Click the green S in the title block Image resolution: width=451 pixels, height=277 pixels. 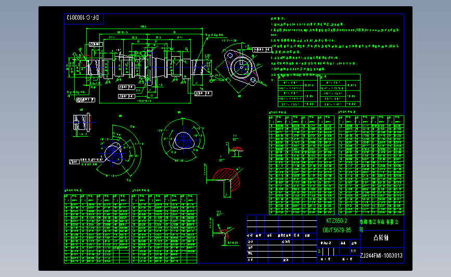319,251
